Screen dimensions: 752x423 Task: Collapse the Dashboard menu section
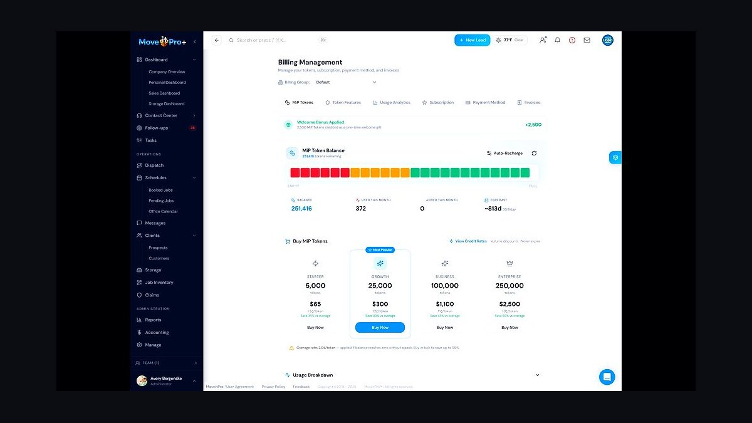point(194,60)
